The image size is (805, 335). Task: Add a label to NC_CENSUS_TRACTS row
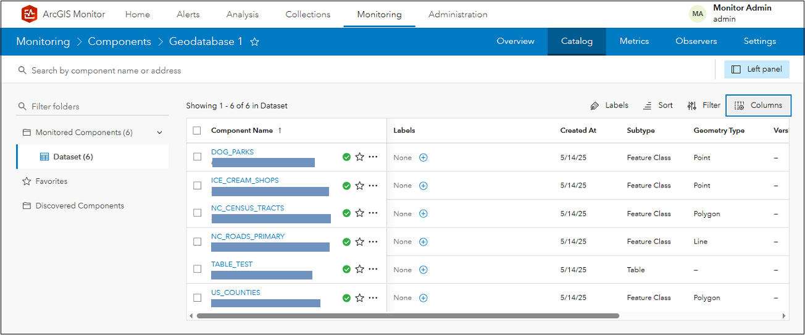tap(423, 213)
